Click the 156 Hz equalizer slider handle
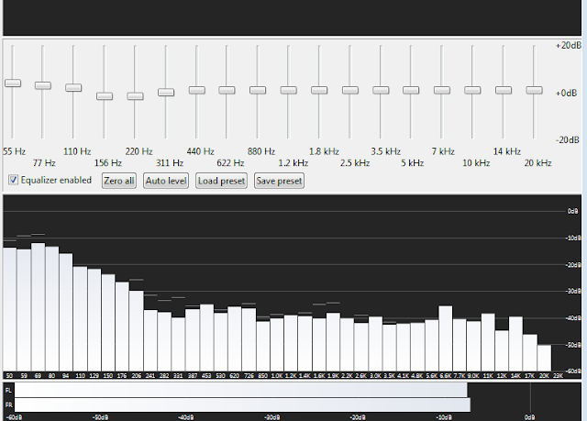Screen dimensions: 587x421 105,96
